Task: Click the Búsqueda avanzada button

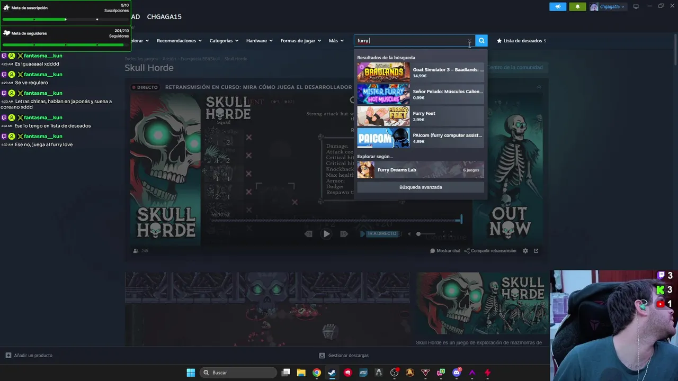Action: (x=421, y=187)
